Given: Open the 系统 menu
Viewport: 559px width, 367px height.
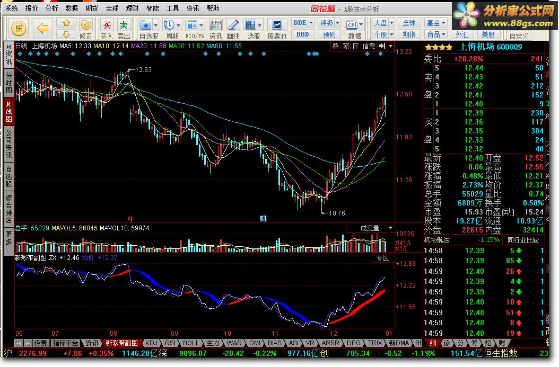Looking at the screenshot, I should click(x=12, y=8).
